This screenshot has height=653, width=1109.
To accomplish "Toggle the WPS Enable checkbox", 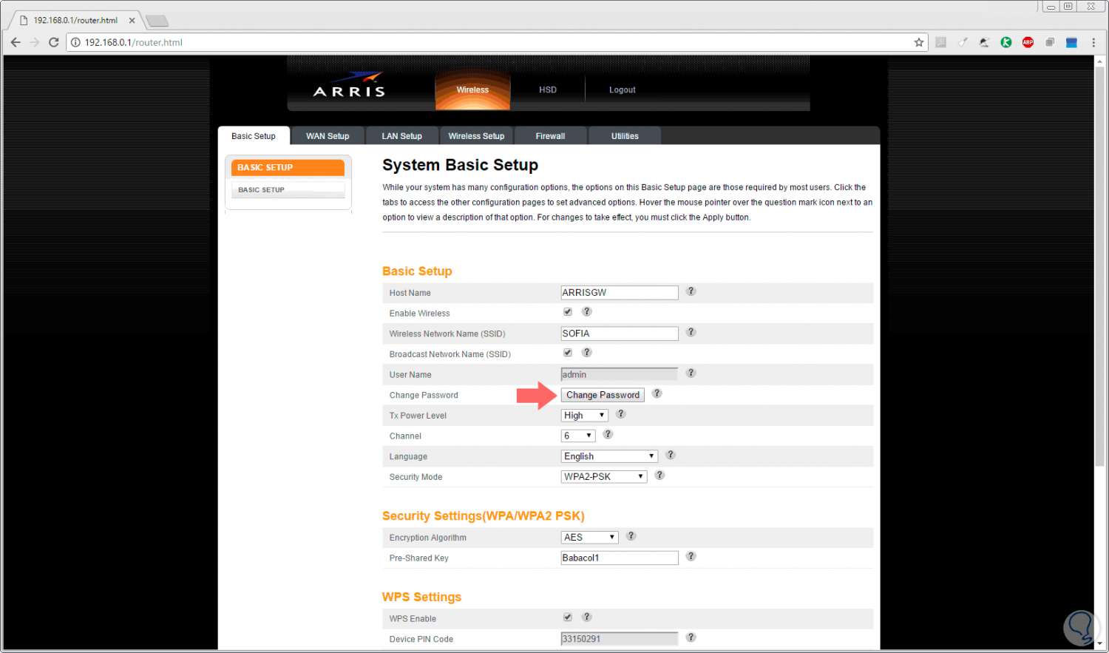I will pos(568,617).
